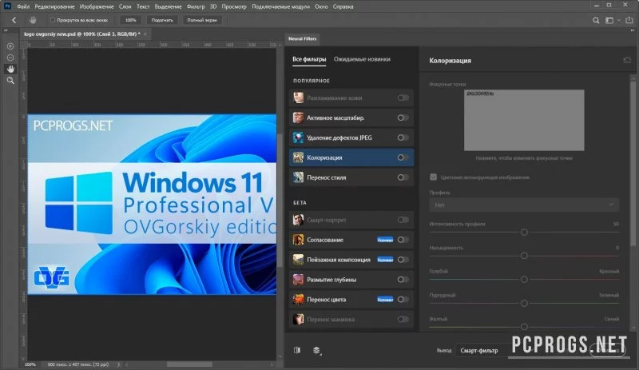
Task: Select the Neural Filters panel tab
Action: pyautogui.click(x=303, y=38)
